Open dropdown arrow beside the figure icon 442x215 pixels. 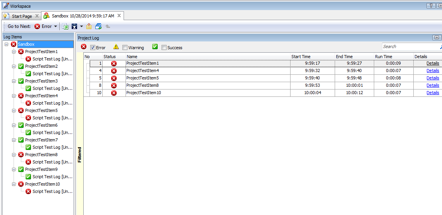pyautogui.click(x=81, y=26)
